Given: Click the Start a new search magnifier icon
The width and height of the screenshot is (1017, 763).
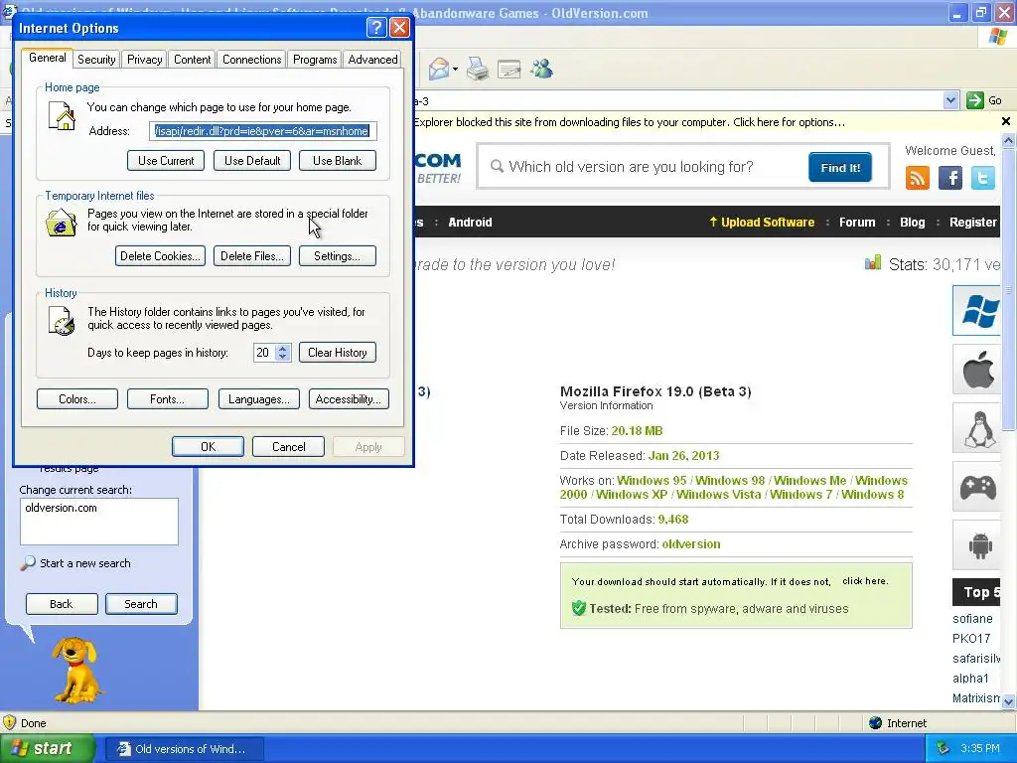Looking at the screenshot, I should [28, 562].
